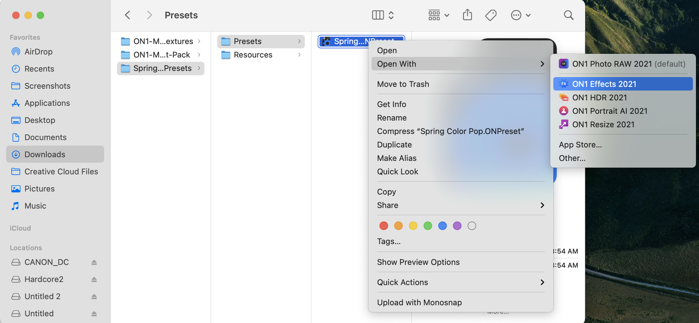699x323 pixels.
Task: Open the group-by options dropdown
Action: coord(439,15)
